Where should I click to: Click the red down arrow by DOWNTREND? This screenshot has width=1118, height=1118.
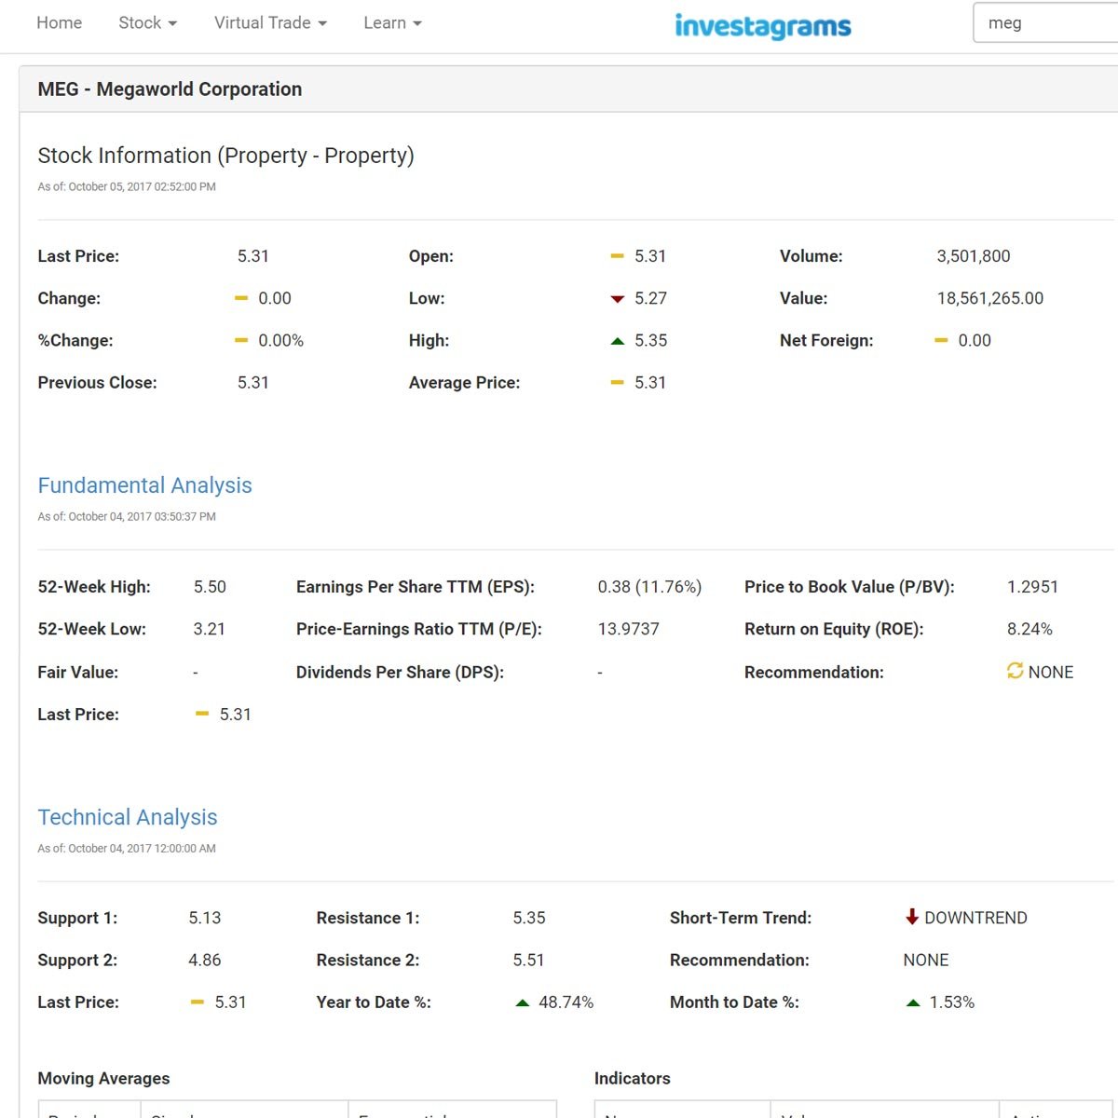pyautogui.click(x=912, y=917)
